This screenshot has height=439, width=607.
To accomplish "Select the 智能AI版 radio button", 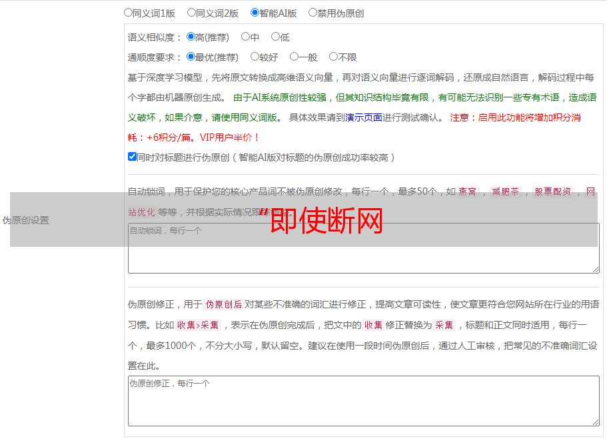I will tap(255, 13).
